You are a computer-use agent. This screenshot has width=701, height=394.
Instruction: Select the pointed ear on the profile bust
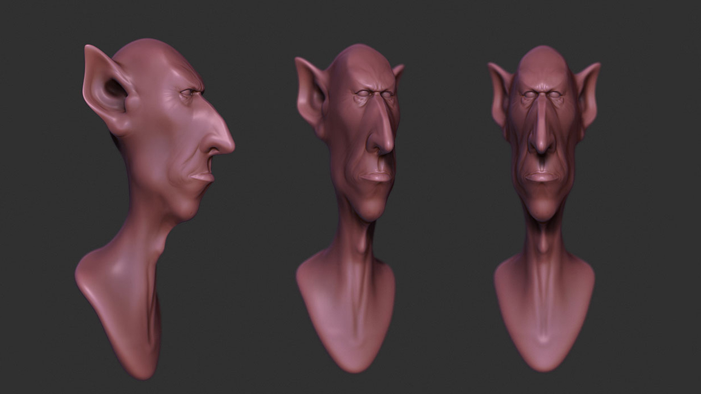pyautogui.click(x=104, y=88)
